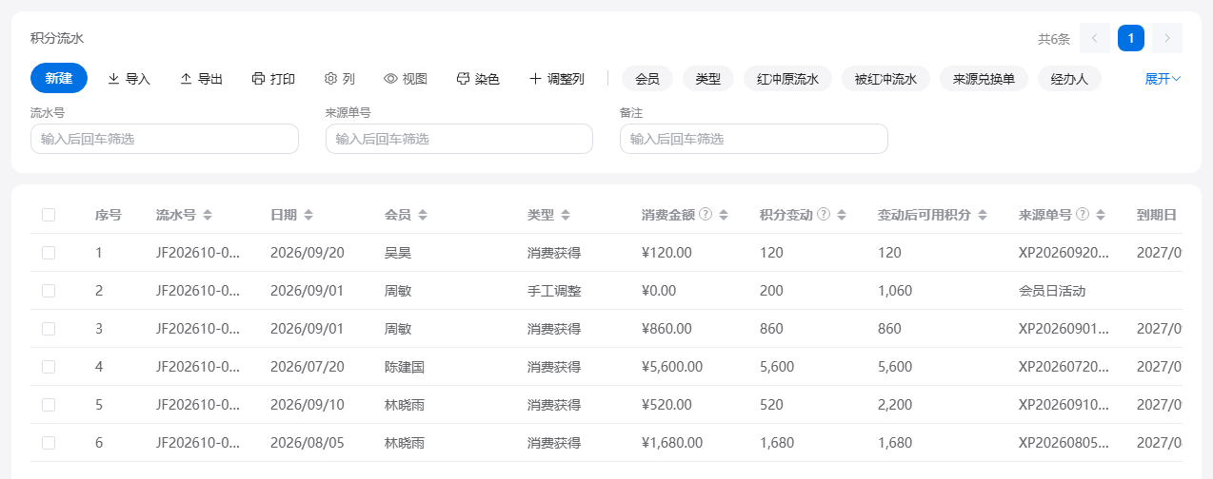
Task: Open the 经办人 filter chip
Action: (1069, 79)
